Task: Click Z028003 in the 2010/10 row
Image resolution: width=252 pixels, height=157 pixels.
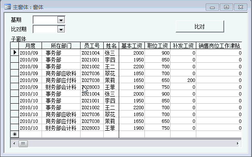Action: coord(91,128)
